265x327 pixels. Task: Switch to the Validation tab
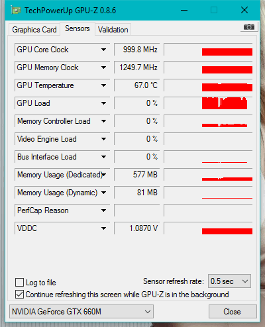[x=113, y=30]
